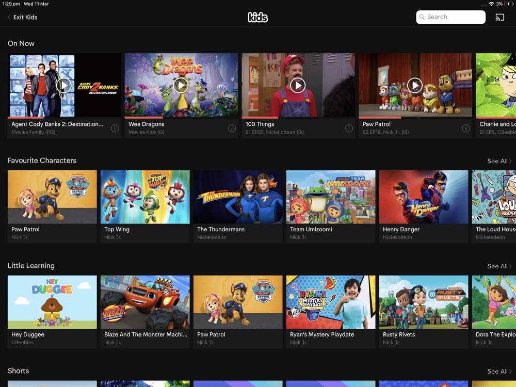
Task: Open The Loud House tile
Action: (494, 207)
